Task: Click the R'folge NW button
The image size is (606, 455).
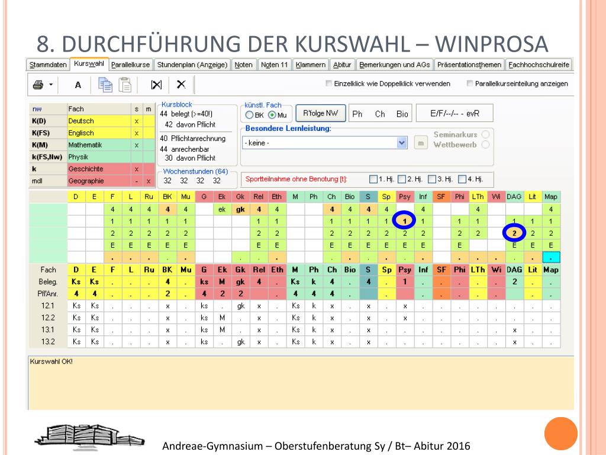Action: click(x=320, y=113)
